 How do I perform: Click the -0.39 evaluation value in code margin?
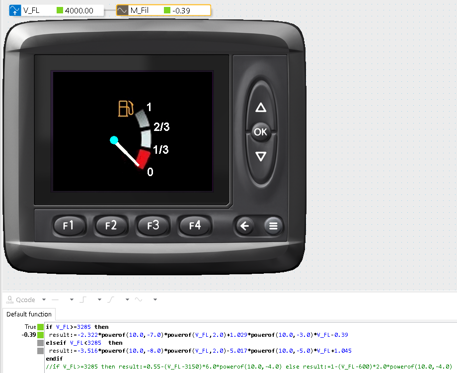29,335
